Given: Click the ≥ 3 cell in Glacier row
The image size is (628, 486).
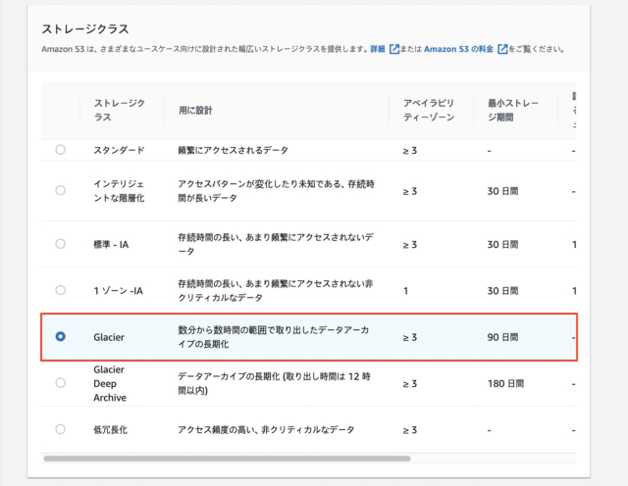Looking at the screenshot, I should point(410,338).
